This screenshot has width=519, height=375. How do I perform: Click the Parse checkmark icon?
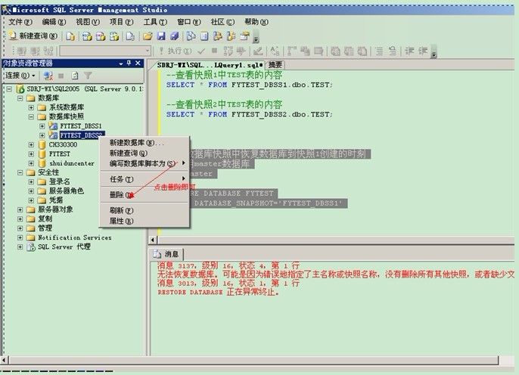pos(201,51)
